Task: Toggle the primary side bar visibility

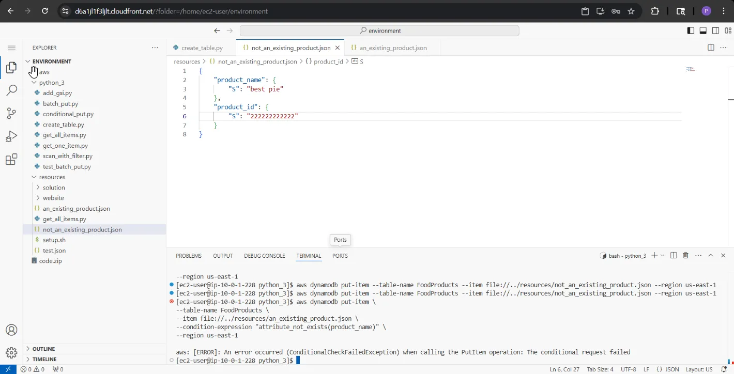Action: [691, 31]
